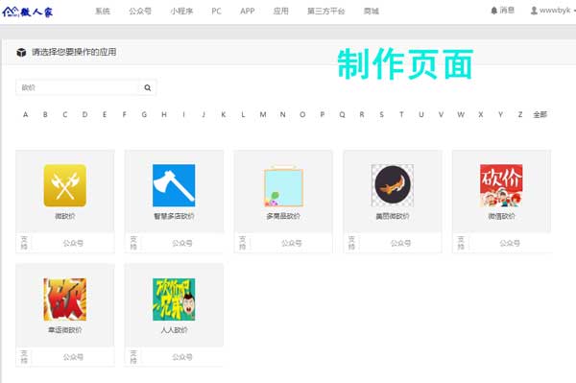Click the 智慧多店砍价 app name label
The height and width of the screenshot is (383, 576).
(x=174, y=216)
